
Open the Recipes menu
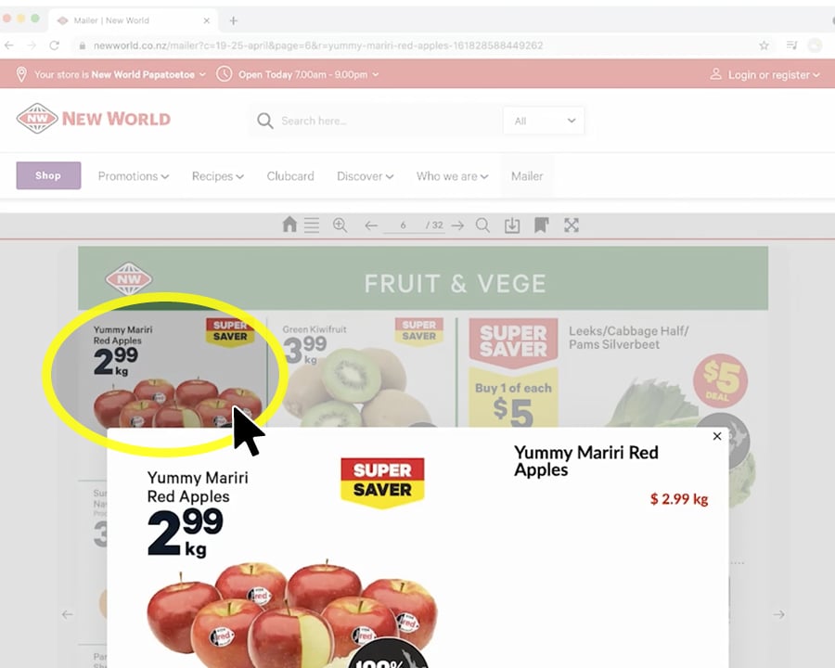pyautogui.click(x=217, y=176)
